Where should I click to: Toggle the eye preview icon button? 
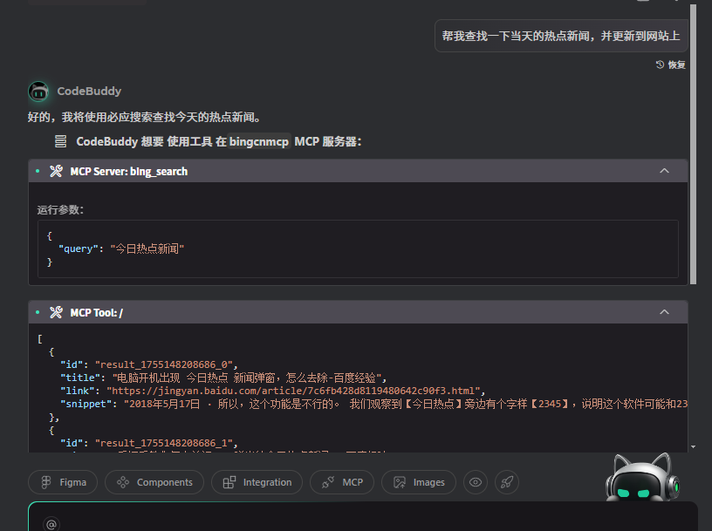[476, 482]
